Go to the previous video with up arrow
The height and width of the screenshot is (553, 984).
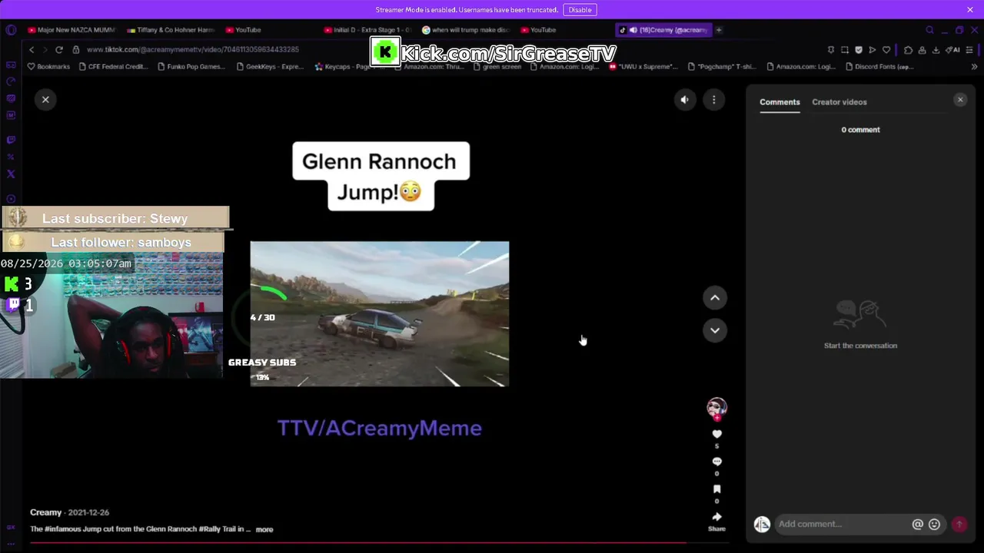pos(715,298)
